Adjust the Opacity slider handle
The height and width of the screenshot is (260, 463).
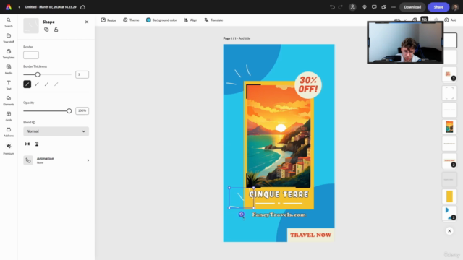69,110
